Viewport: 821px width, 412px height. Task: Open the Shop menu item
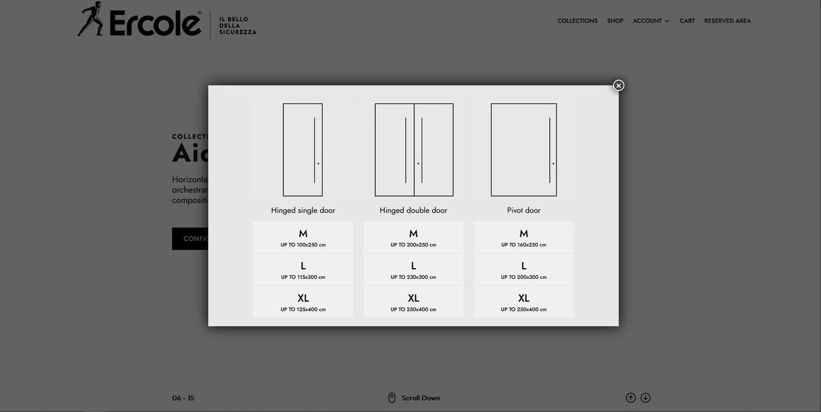(615, 21)
